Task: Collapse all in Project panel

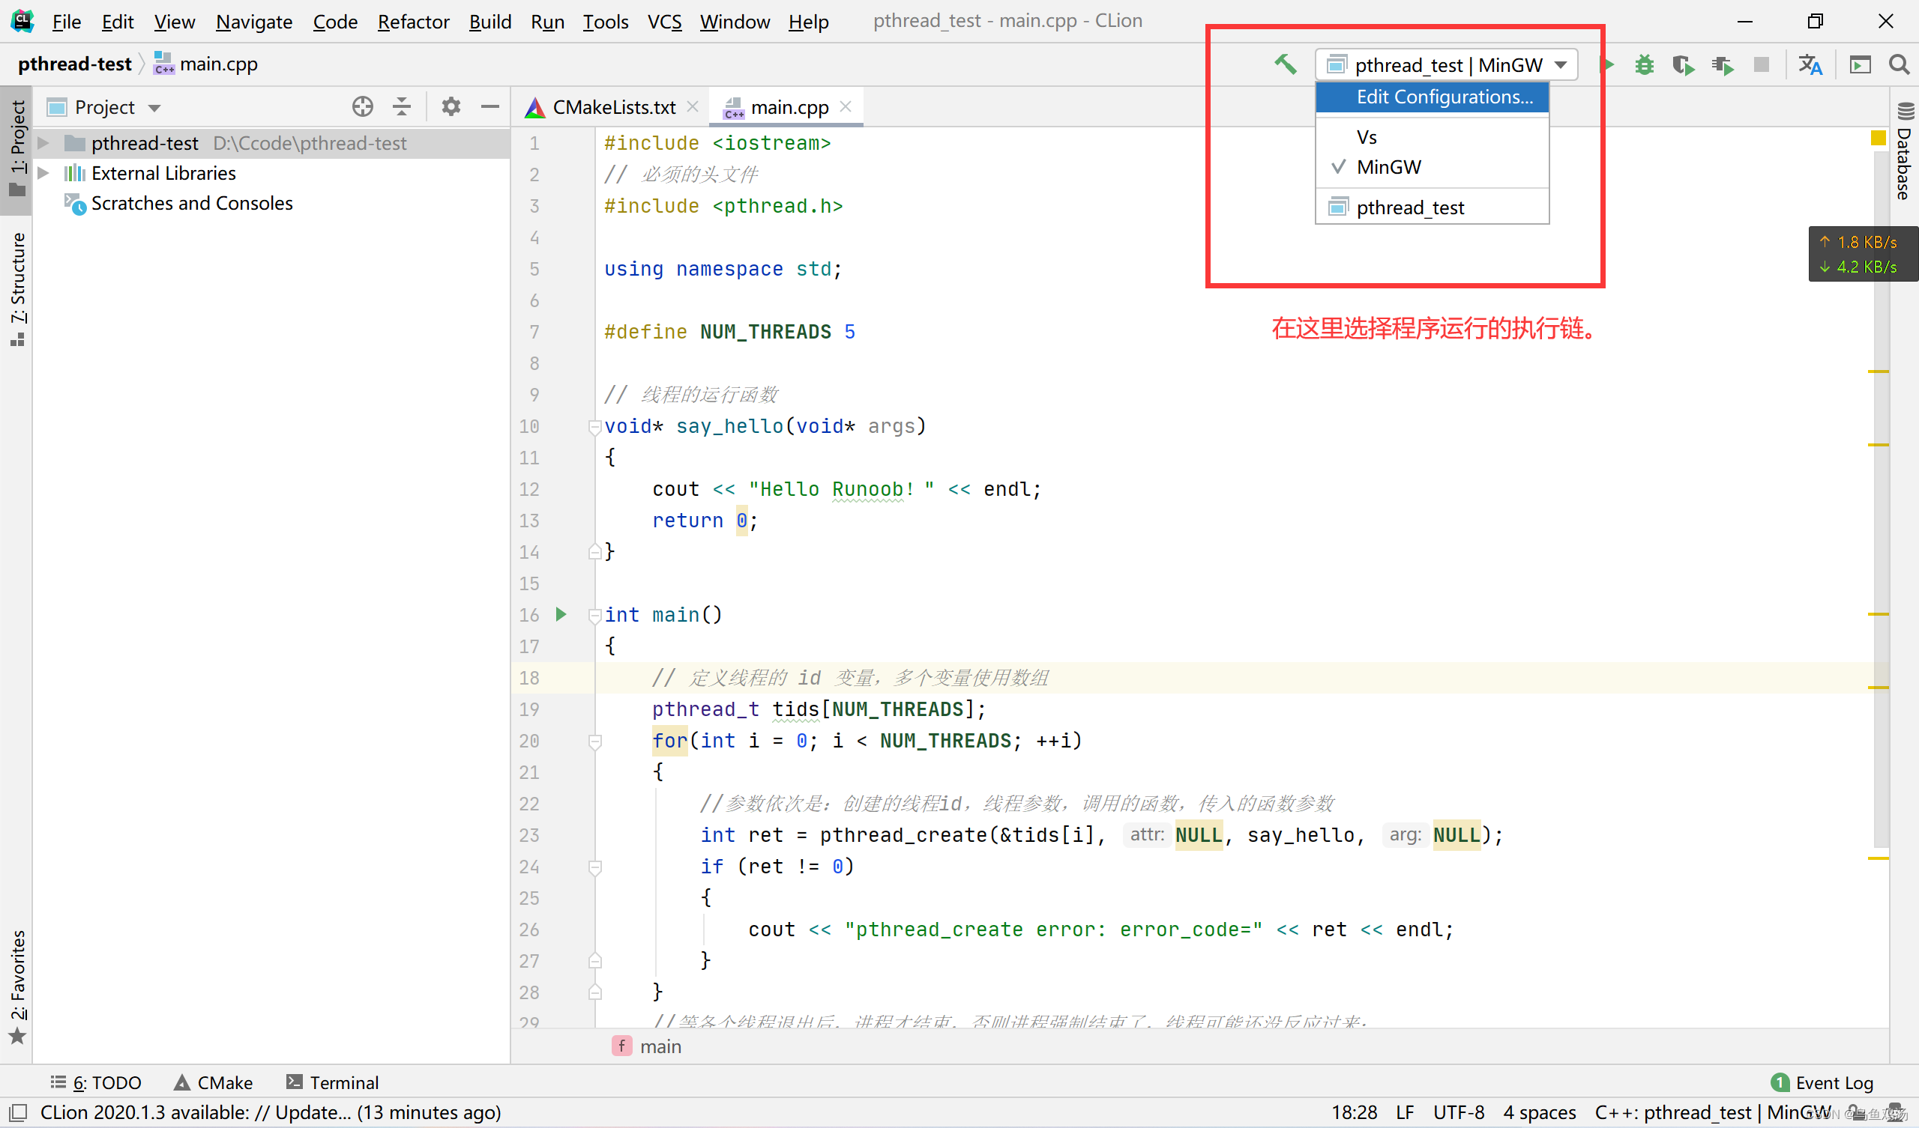Action: (402, 106)
